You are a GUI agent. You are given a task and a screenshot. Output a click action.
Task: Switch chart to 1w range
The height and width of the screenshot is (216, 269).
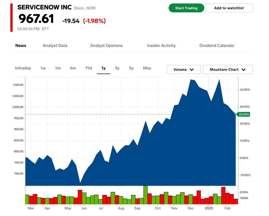(x=43, y=68)
